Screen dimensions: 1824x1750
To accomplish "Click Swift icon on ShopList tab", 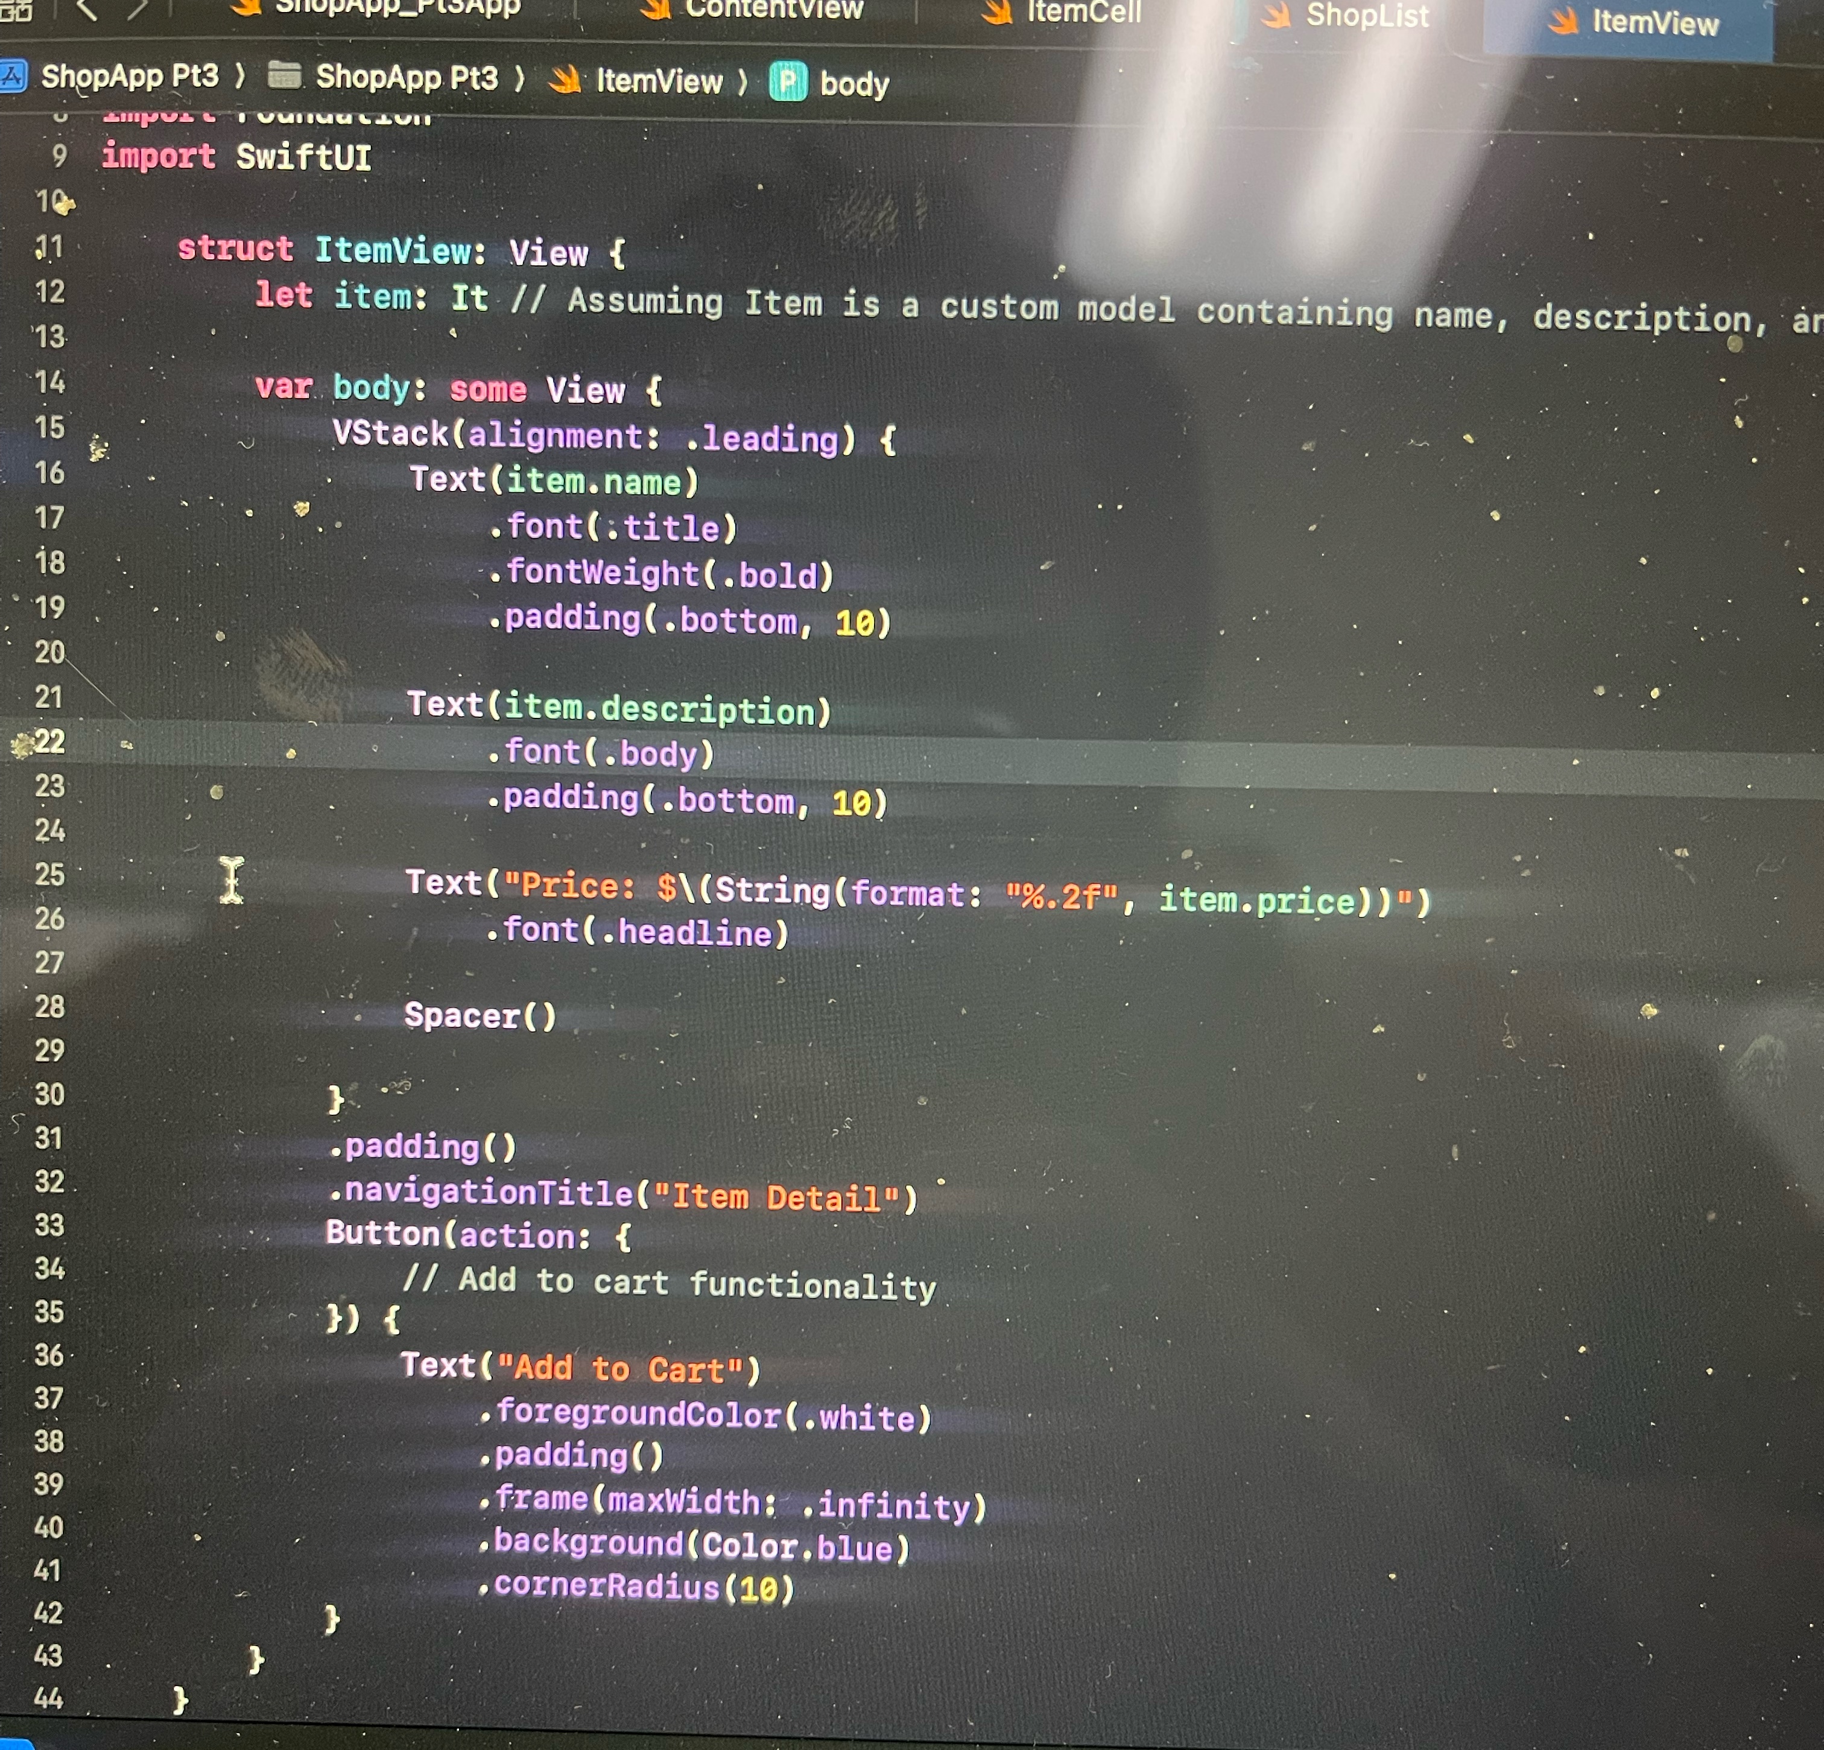I will [x=1277, y=16].
